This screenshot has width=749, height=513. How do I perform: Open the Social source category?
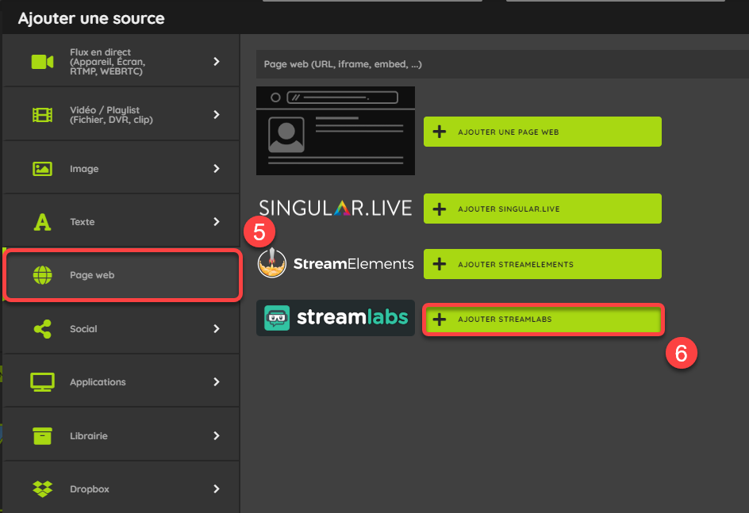point(121,328)
